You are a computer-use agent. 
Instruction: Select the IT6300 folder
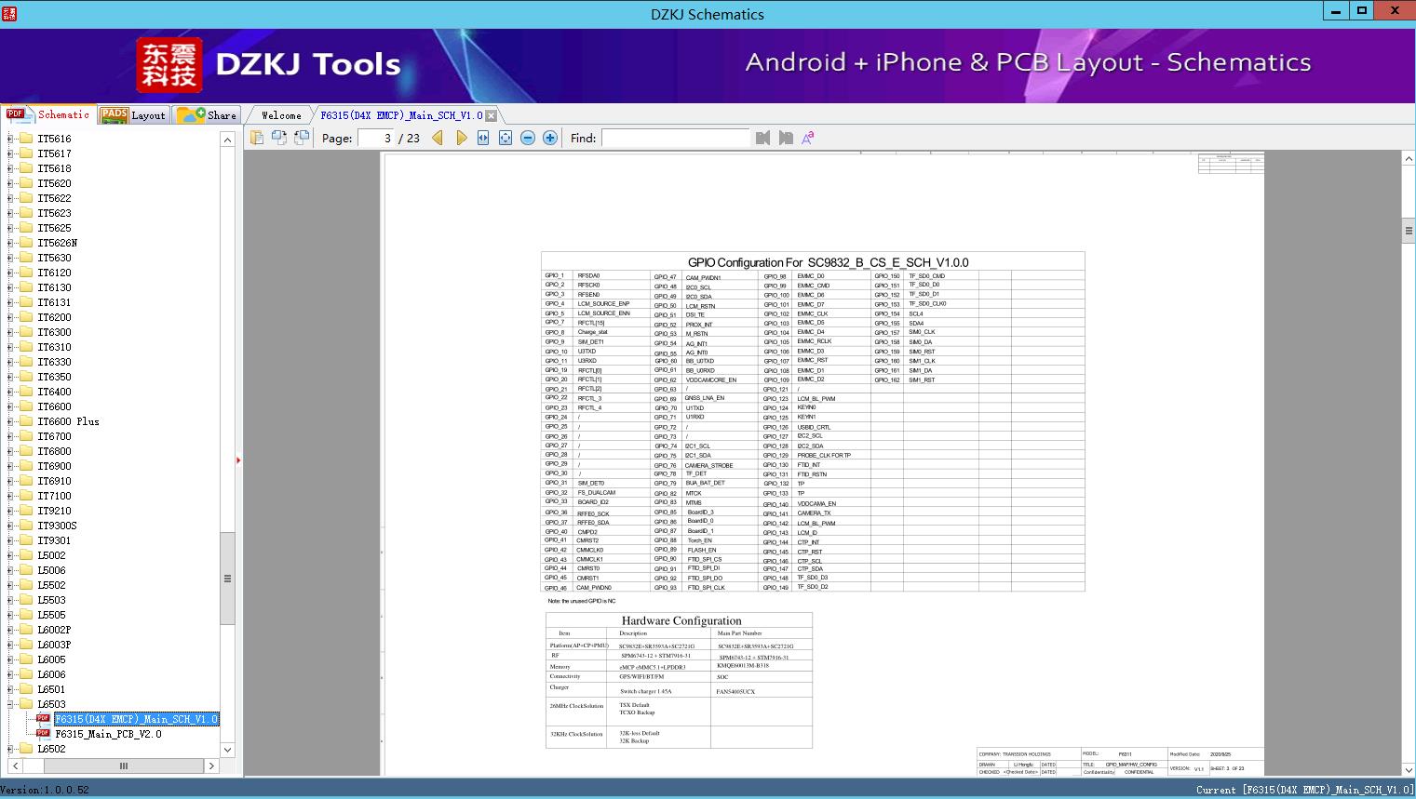[54, 332]
